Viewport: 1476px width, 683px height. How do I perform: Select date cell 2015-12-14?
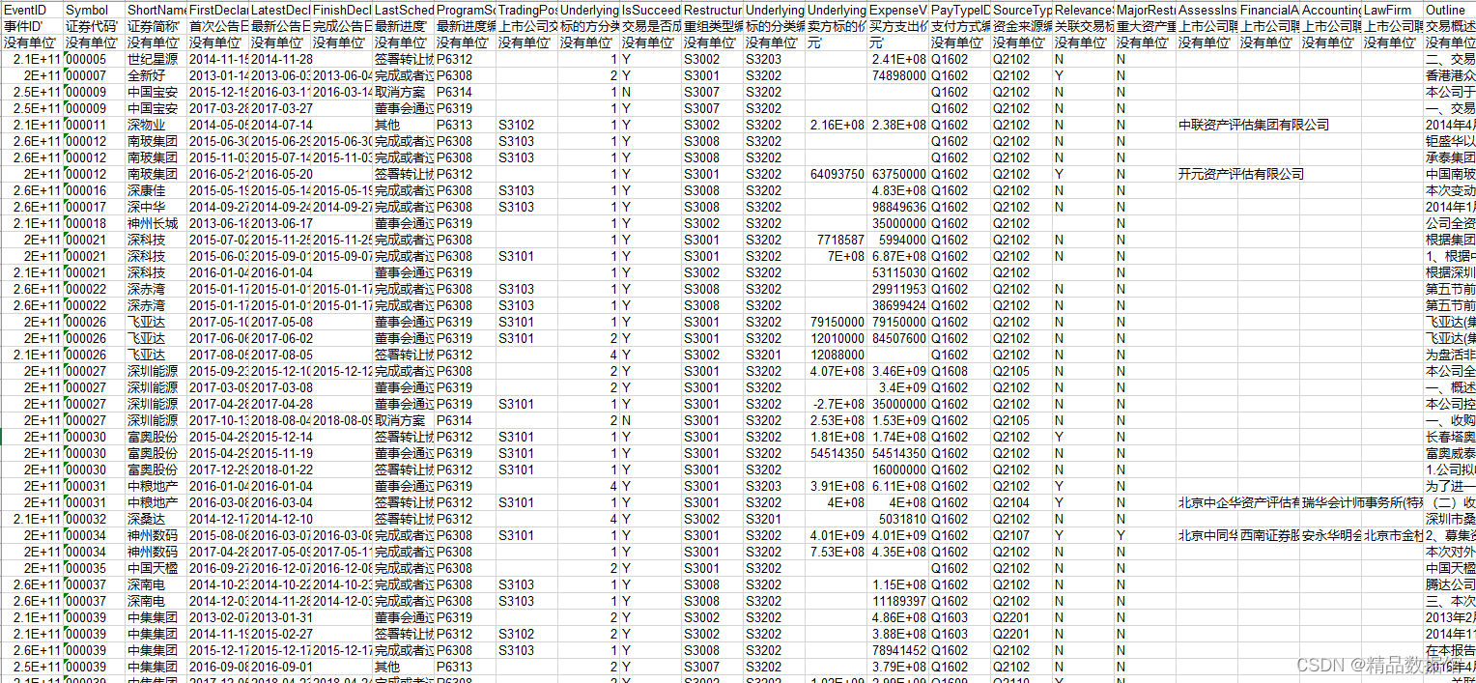click(x=279, y=437)
